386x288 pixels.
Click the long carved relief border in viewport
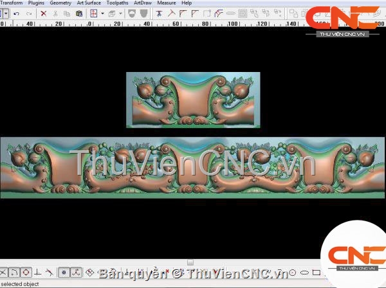click(193, 167)
